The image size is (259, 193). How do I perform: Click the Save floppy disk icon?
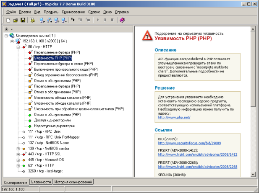tap(23, 20)
